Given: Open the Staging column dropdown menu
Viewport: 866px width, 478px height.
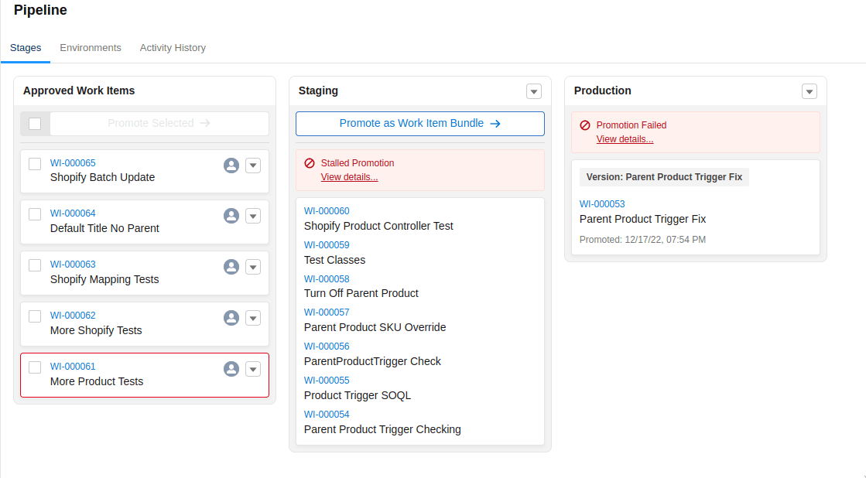Looking at the screenshot, I should tap(533, 91).
